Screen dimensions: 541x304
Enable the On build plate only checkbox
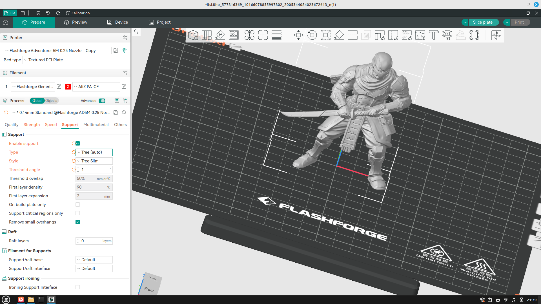(x=78, y=205)
